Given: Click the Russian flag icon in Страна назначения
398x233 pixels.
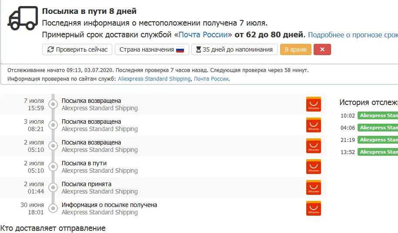Looking at the screenshot, I should [180, 49].
